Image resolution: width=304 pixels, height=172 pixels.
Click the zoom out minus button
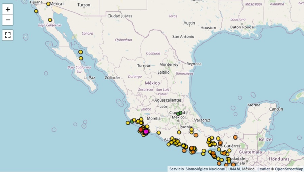pyautogui.click(x=8, y=20)
